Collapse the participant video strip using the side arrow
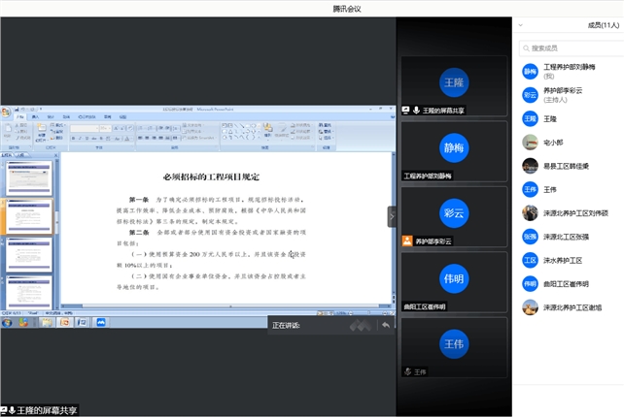 [x=392, y=217]
